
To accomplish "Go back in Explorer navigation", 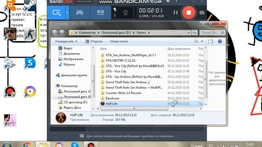I will click(x=54, y=33).
